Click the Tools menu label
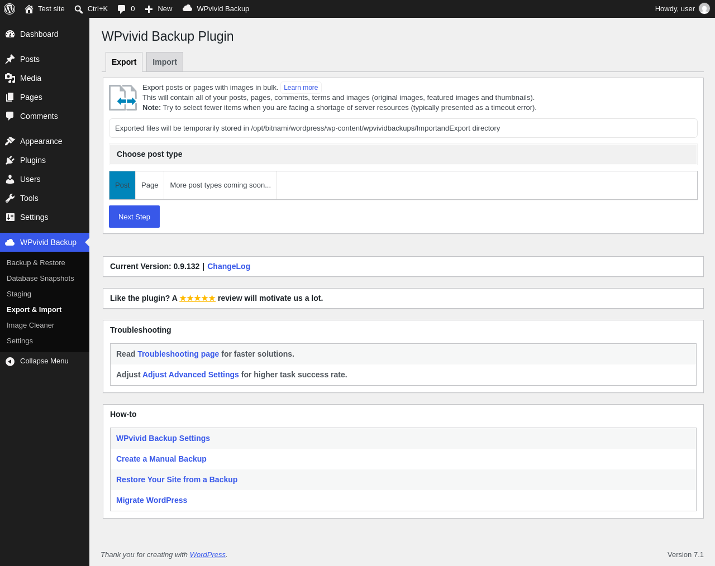Screen dimensions: 715x566 click(x=29, y=198)
